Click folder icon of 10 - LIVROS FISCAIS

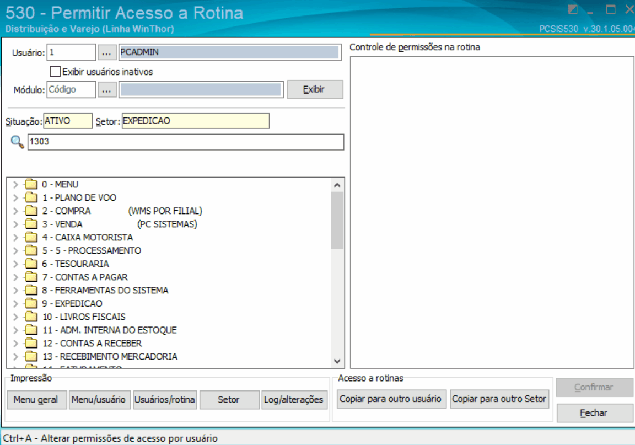tap(31, 317)
